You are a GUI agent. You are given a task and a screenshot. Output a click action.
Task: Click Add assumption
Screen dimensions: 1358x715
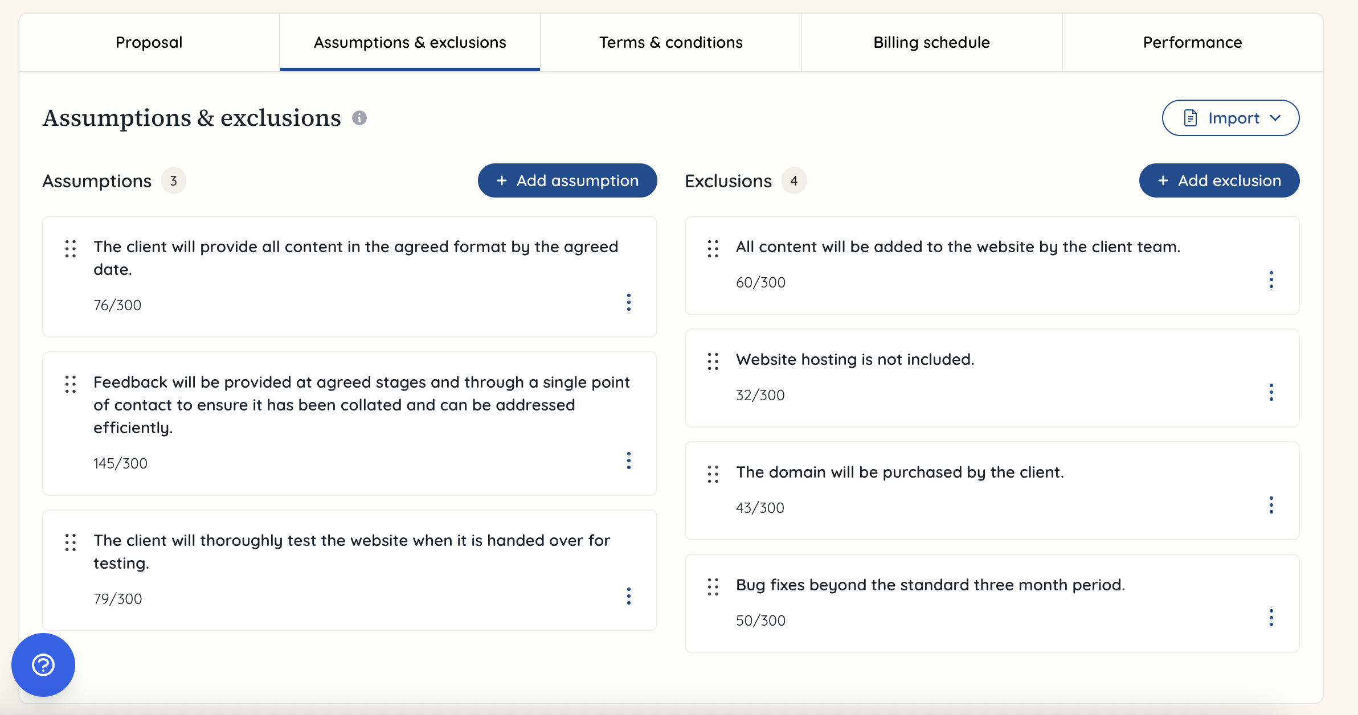click(567, 180)
